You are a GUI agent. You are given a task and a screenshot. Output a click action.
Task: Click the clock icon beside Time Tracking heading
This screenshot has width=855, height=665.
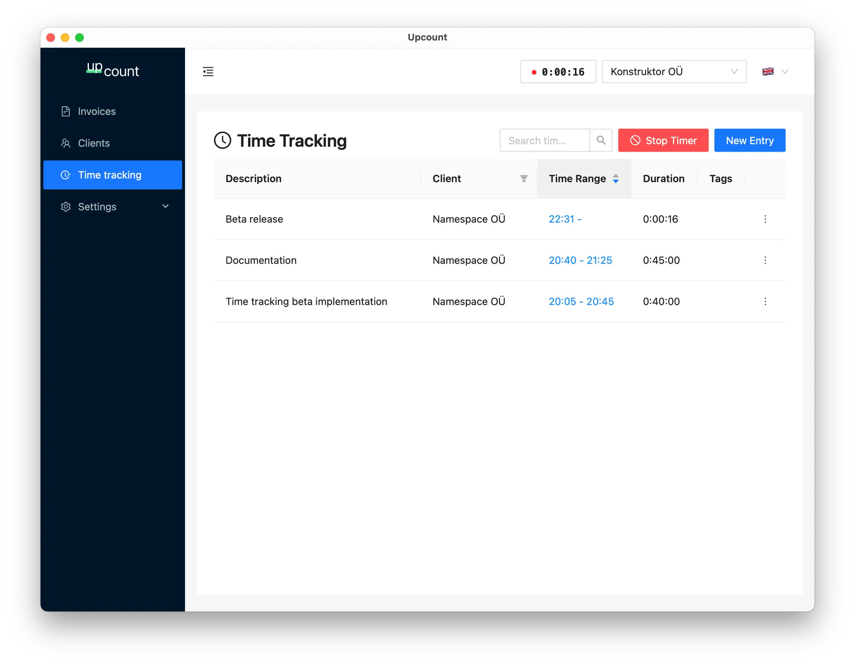(x=222, y=140)
